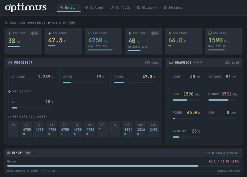Click the GPU Power lightning icon

pyautogui.click(x=170, y=33)
